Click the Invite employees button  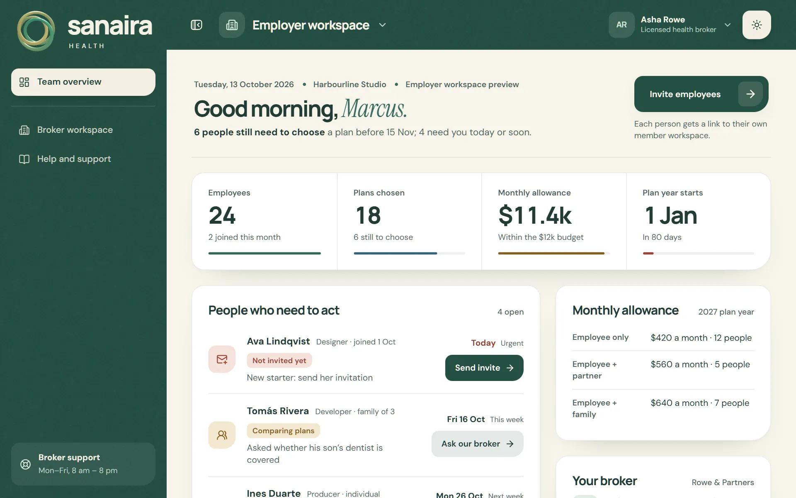tap(701, 94)
